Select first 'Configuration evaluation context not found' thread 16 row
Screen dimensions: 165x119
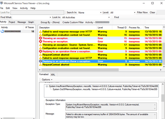(101, 35)
